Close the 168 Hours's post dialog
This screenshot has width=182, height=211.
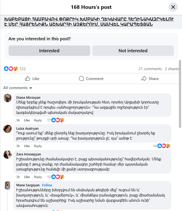coord(173,7)
